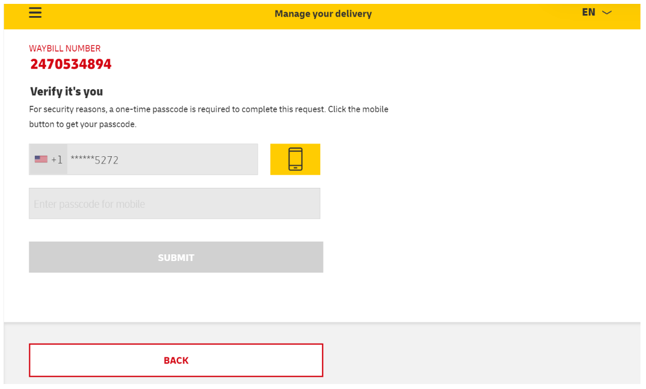Expand the language chevron next to EN
The height and width of the screenshot is (389, 646).
click(607, 13)
